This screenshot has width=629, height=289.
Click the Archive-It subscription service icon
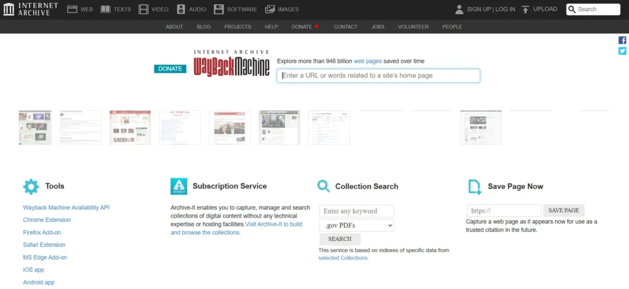(x=179, y=187)
